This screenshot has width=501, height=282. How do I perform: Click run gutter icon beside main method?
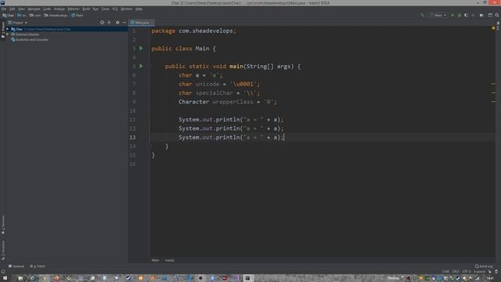[x=141, y=66]
